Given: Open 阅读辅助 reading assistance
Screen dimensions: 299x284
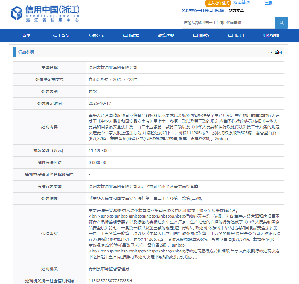Looking at the screenshot, I should click(x=241, y=3).
